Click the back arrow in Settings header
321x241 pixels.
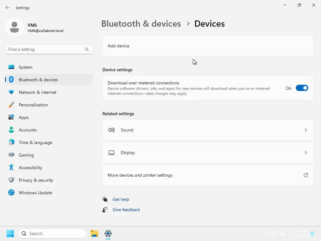[x=8, y=8]
